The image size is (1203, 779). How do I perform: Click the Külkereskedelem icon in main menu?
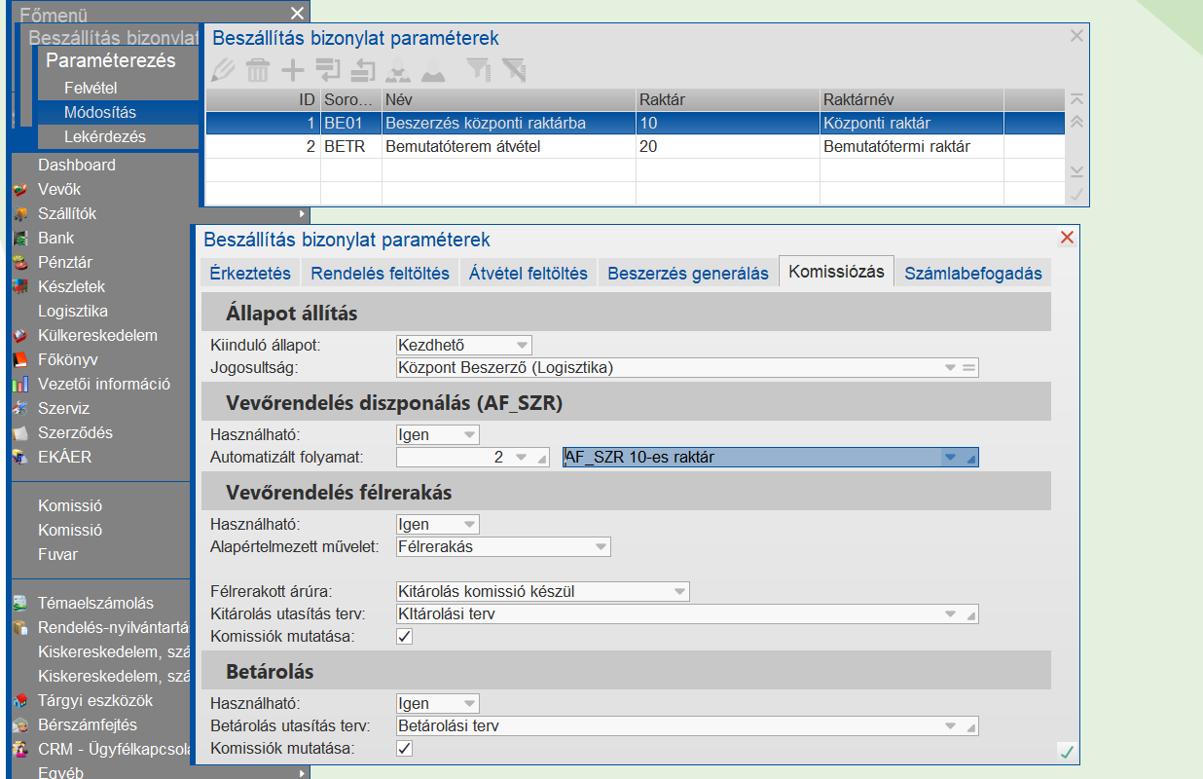coord(19,336)
